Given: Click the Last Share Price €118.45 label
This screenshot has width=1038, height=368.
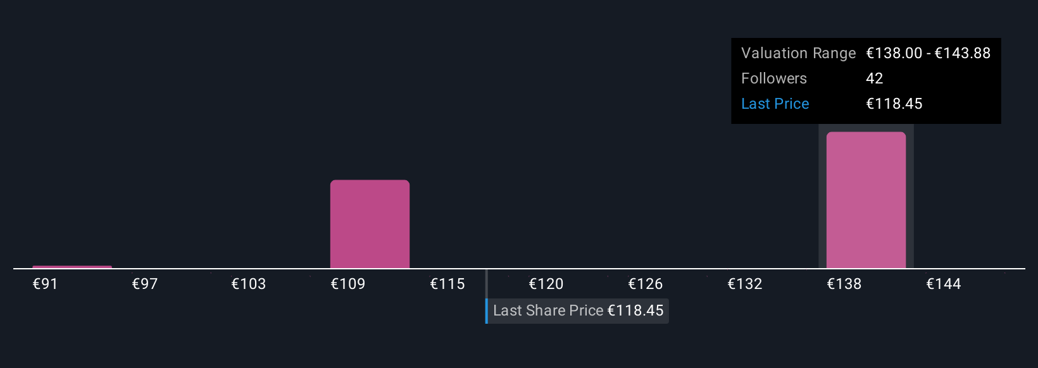Looking at the screenshot, I should click(578, 311).
